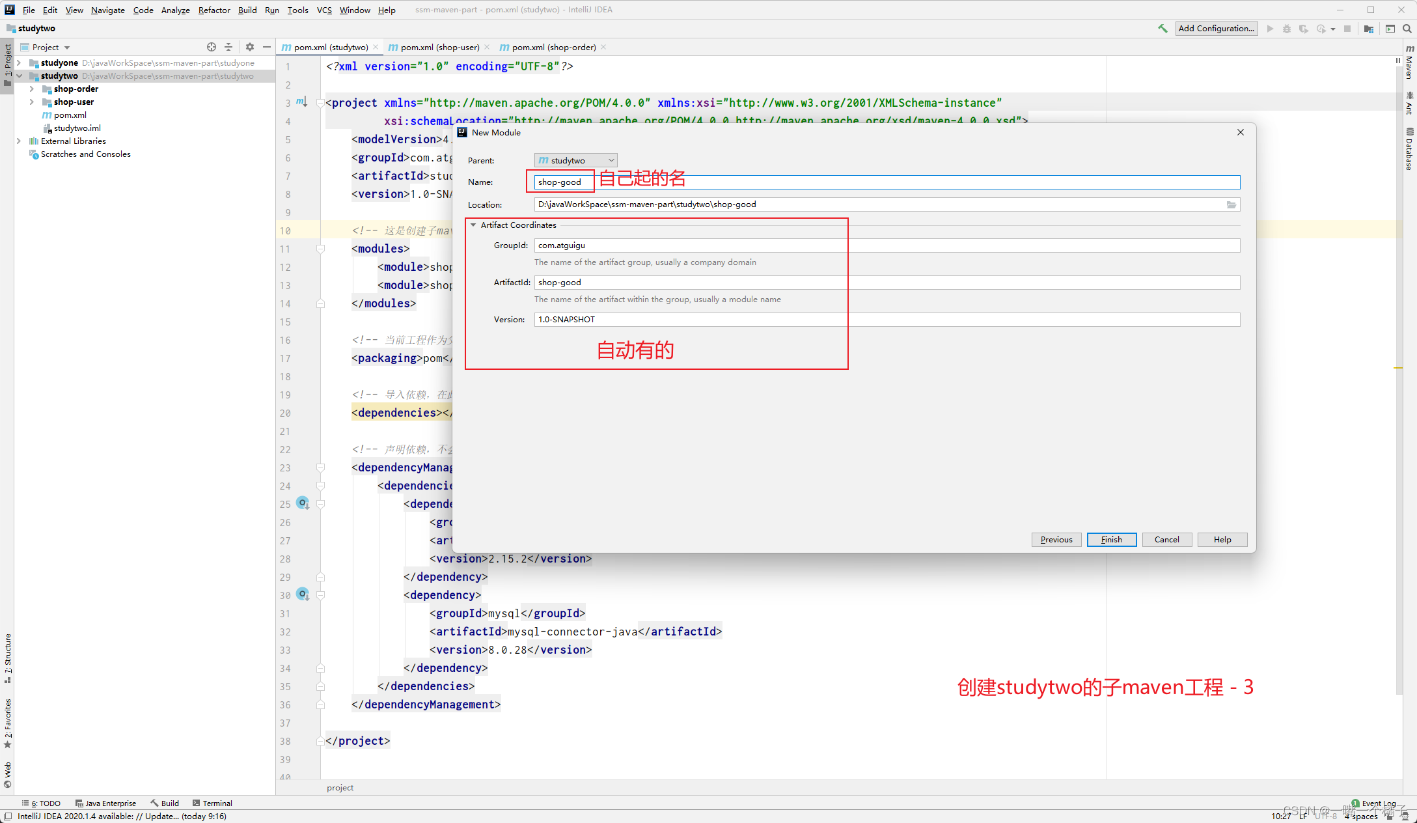This screenshot has width=1417, height=823.
Task: Expand the shop-order folder node
Action: click(31, 89)
